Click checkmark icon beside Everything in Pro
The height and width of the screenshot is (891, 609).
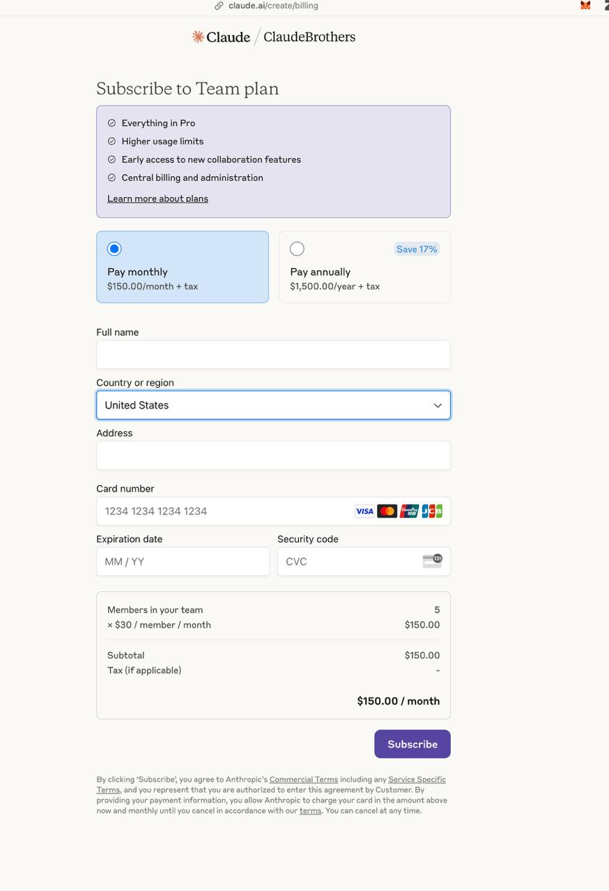point(111,123)
